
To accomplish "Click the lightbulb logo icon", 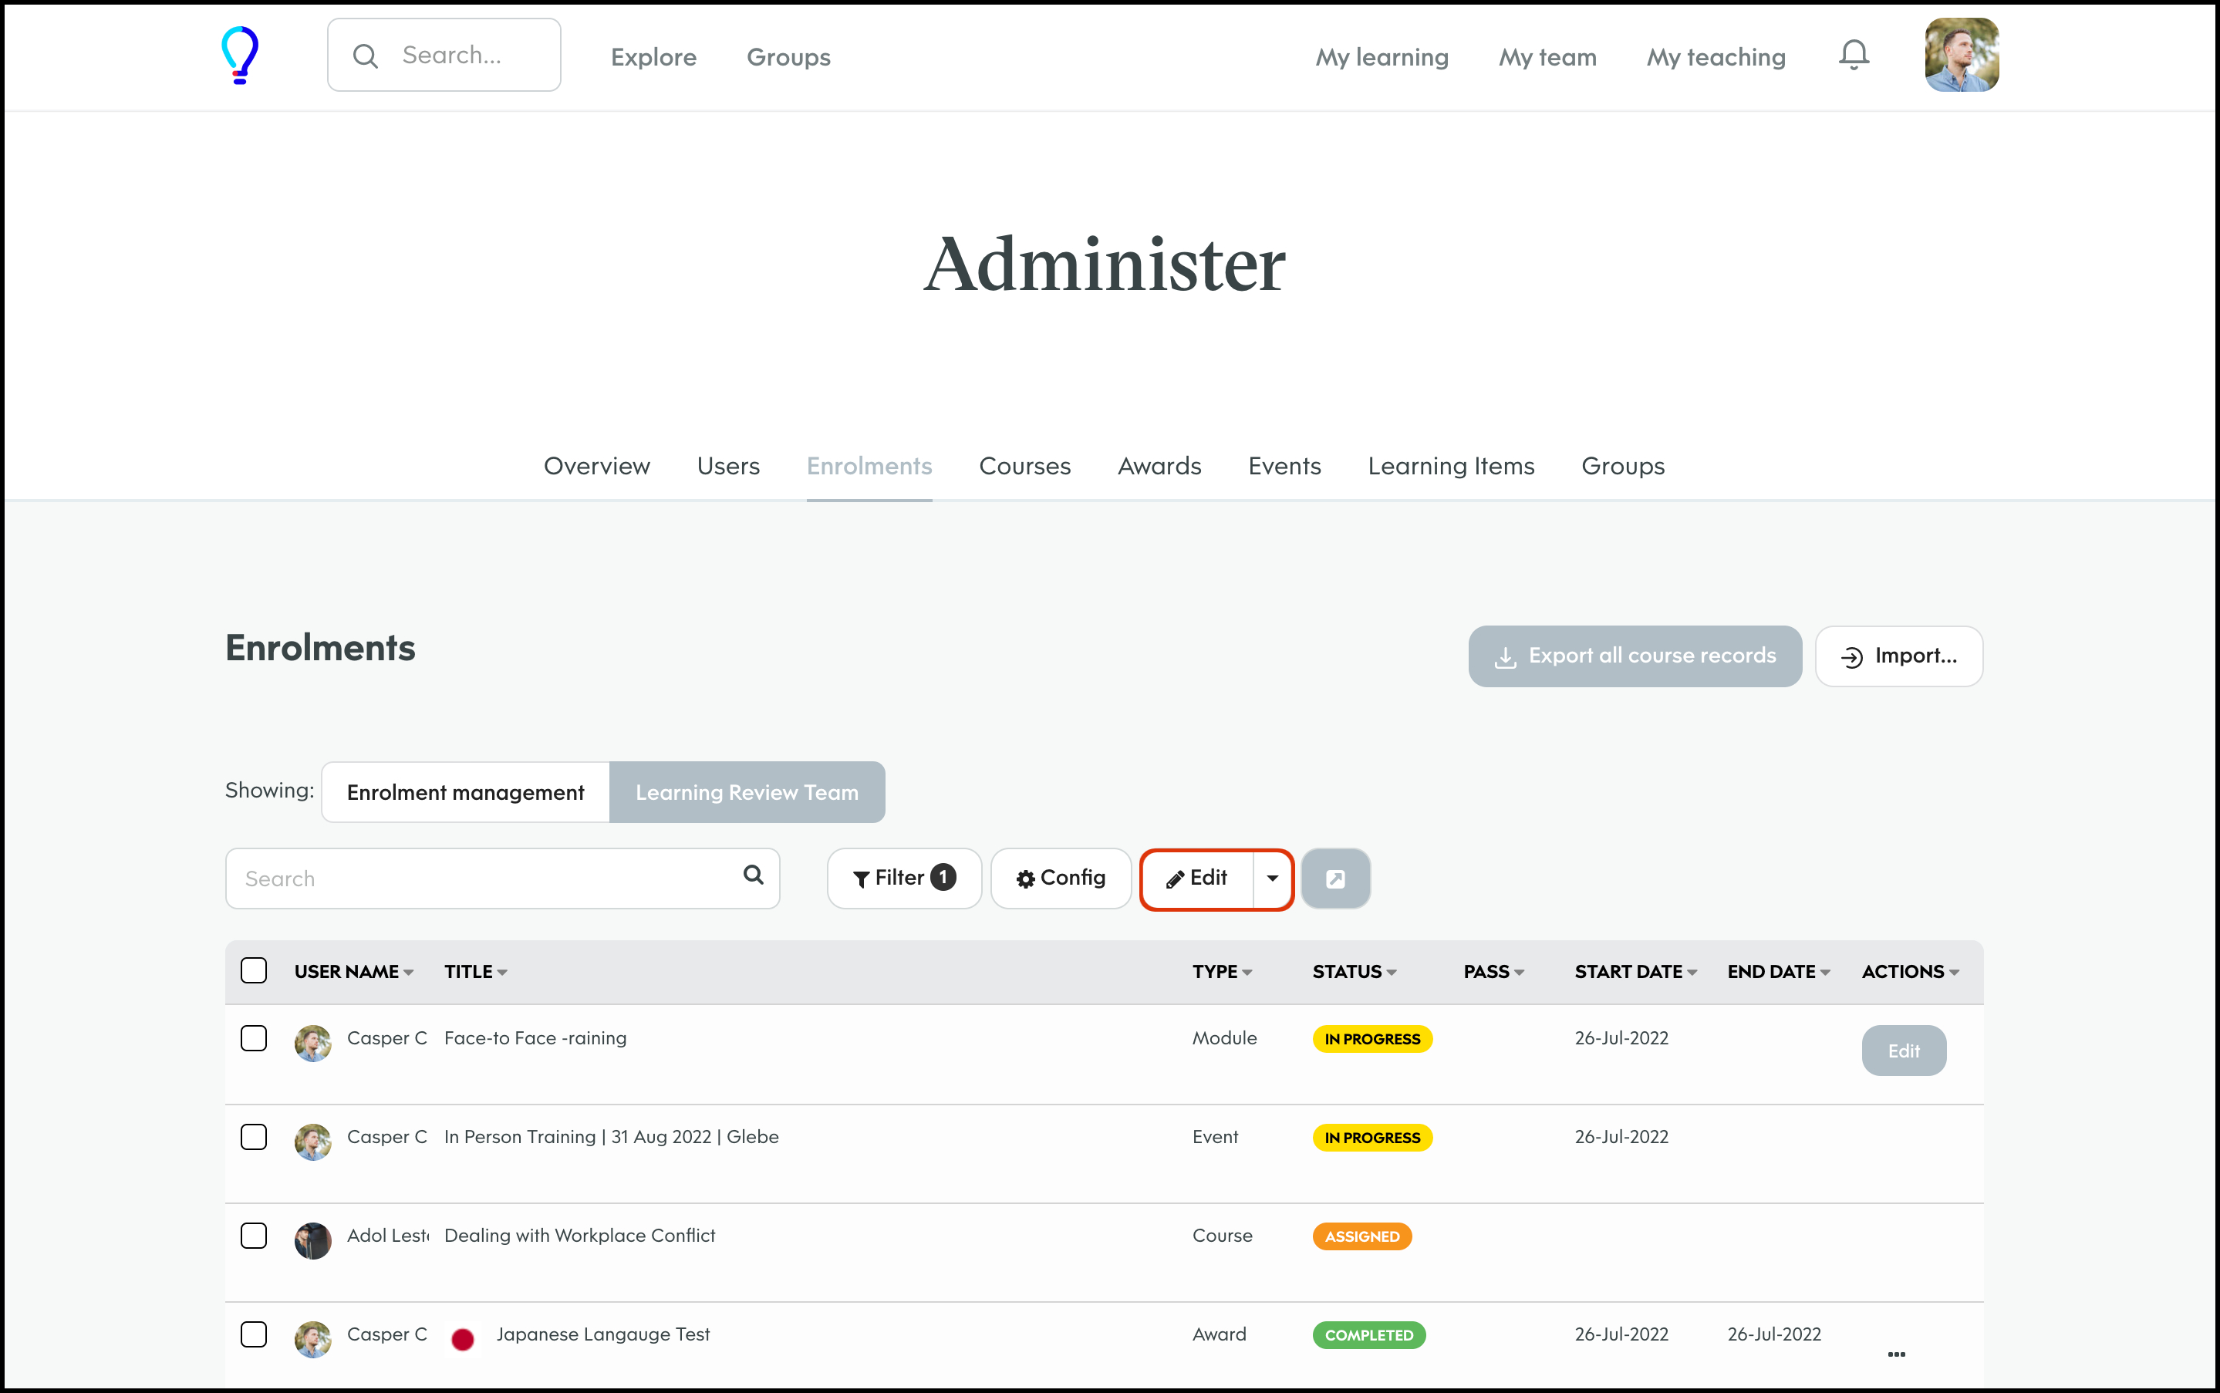I will (239, 56).
